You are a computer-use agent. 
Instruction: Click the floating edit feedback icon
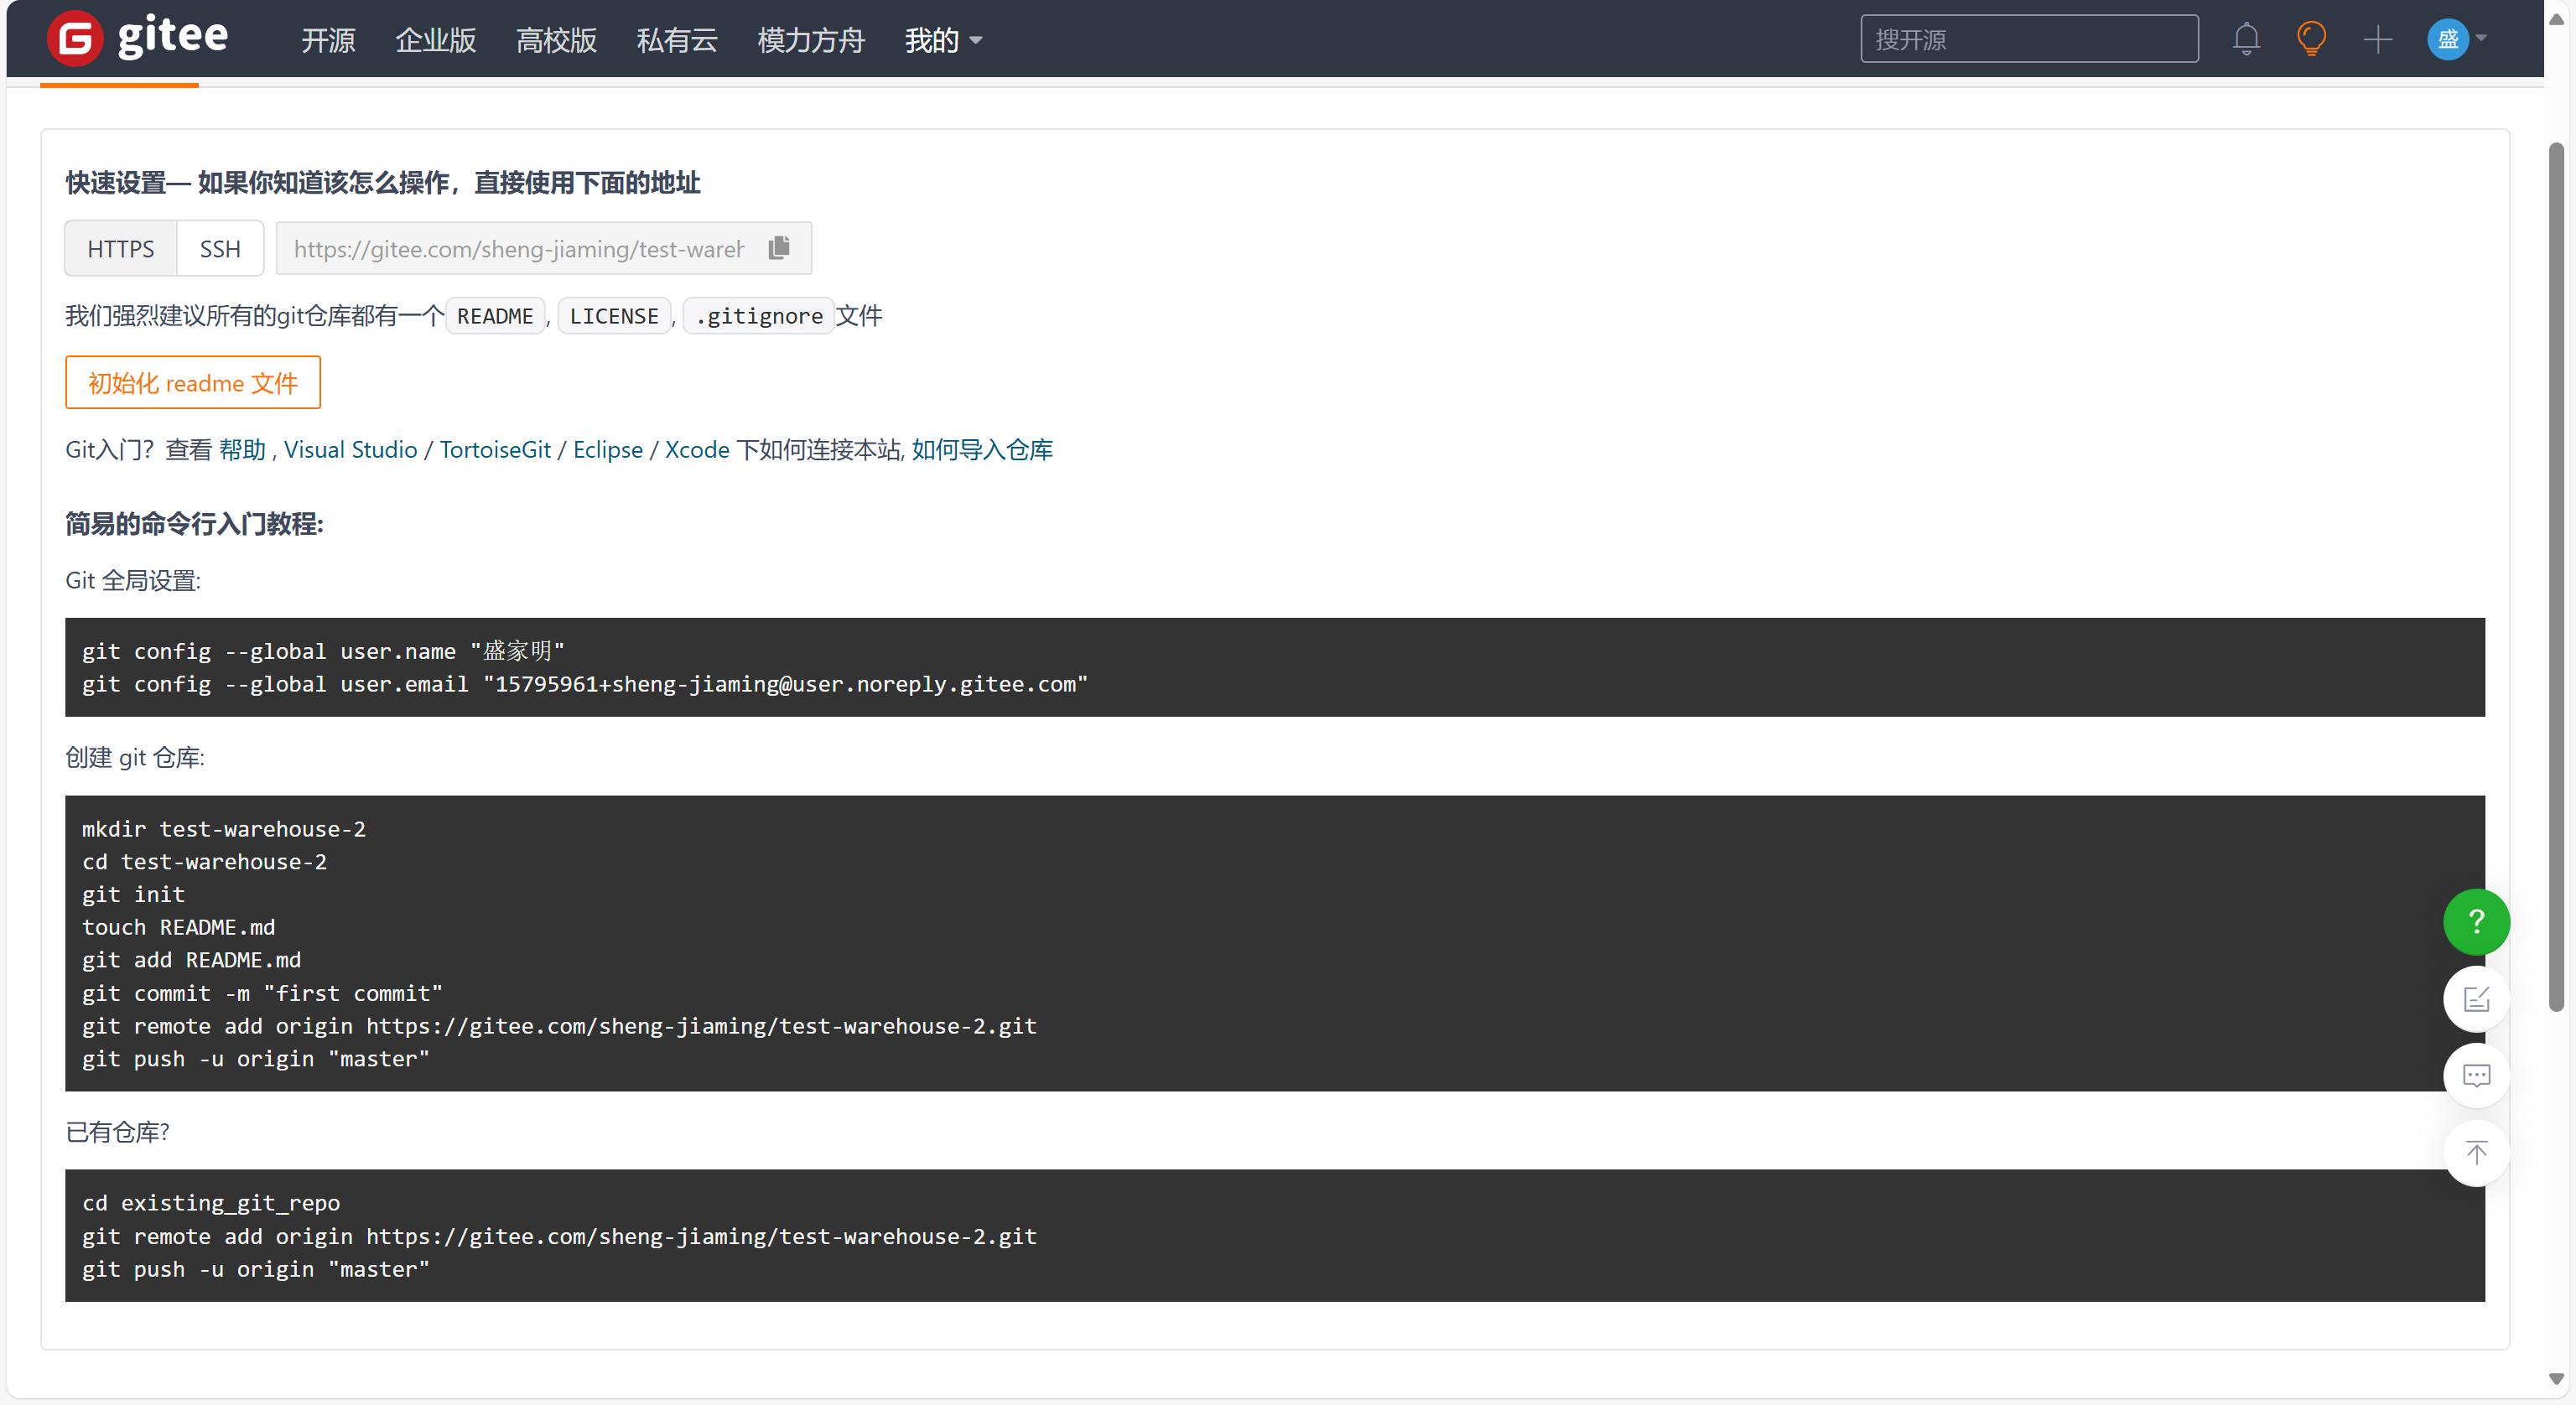pyautogui.click(x=2475, y=998)
